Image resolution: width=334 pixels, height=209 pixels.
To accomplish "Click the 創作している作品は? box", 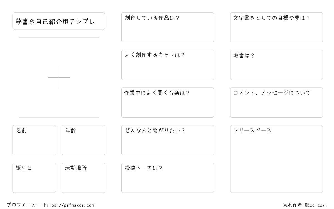I will click(168, 27).
